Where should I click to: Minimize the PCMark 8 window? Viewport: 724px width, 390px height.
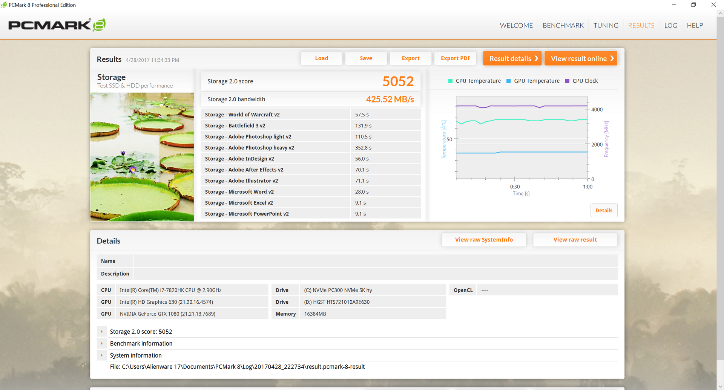click(x=674, y=5)
